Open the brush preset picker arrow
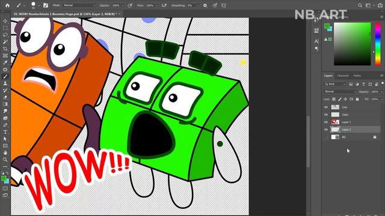385x216 pixels. tap(38, 5)
